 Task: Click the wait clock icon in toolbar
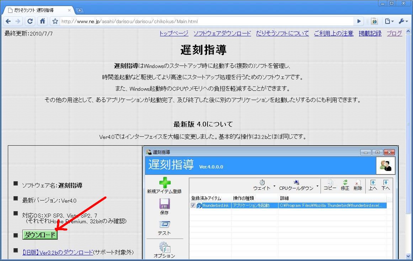(262, 182)
